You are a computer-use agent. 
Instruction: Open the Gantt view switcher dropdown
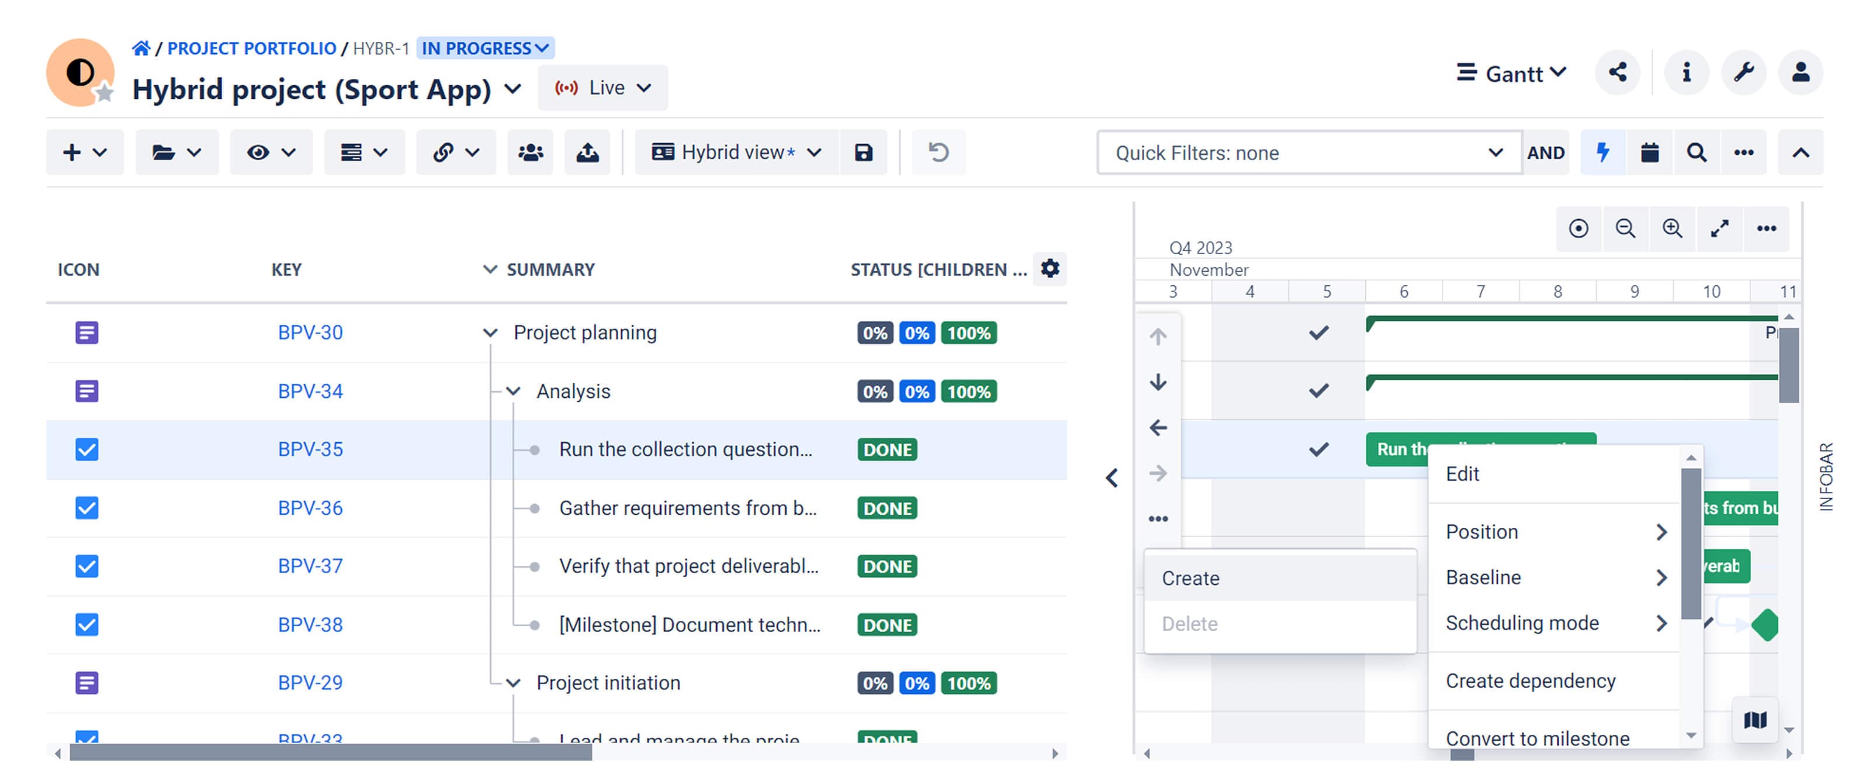[x=1511, y=74]
